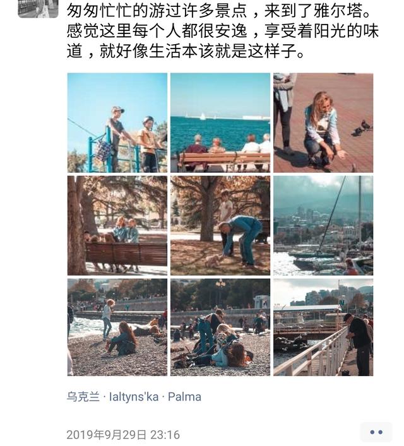
Task: Open photo of girls on park bench
Action: (x=117, y=226)
